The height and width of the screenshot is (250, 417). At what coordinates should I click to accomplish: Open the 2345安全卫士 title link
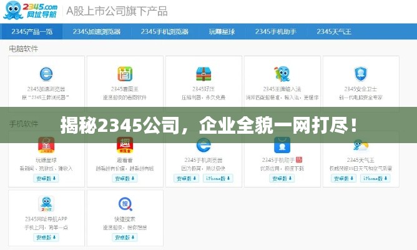(361, 89)
